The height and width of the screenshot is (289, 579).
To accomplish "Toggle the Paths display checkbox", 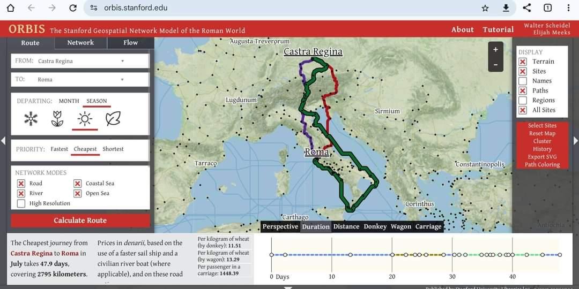I will [x=523, y=90].
